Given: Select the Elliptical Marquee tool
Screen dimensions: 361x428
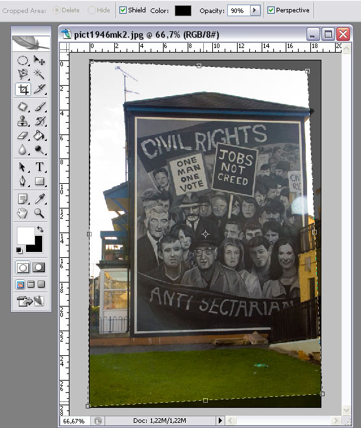Looking at the screenshot, I should tap(23, 60).
